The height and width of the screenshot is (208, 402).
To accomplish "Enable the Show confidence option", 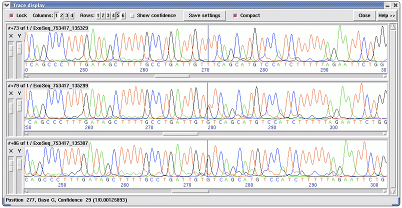I will [132, 15].
